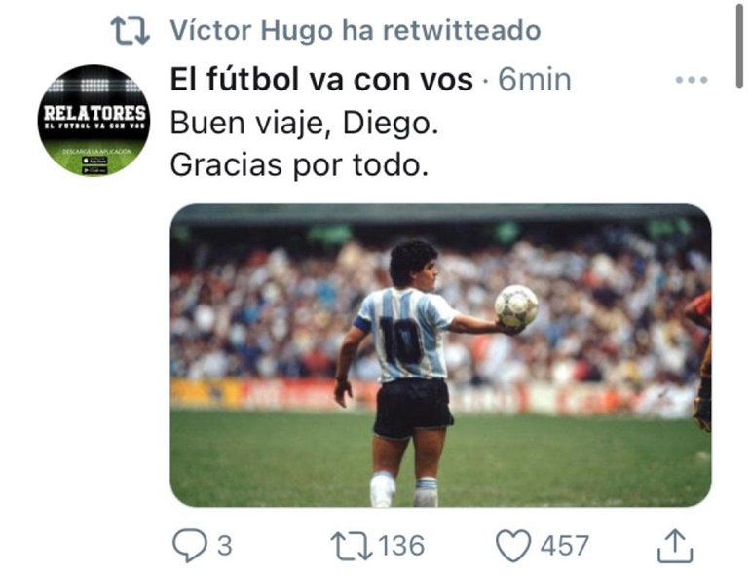Image resolution: width=750 pixels, height=575 pixels.
Task: Click the reply count 3
Action: pyautogui.click(x=225, y=546)
